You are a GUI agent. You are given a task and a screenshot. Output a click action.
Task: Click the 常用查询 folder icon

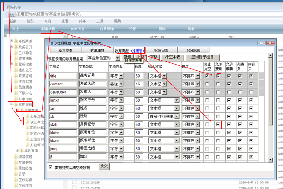click(16, 104)
